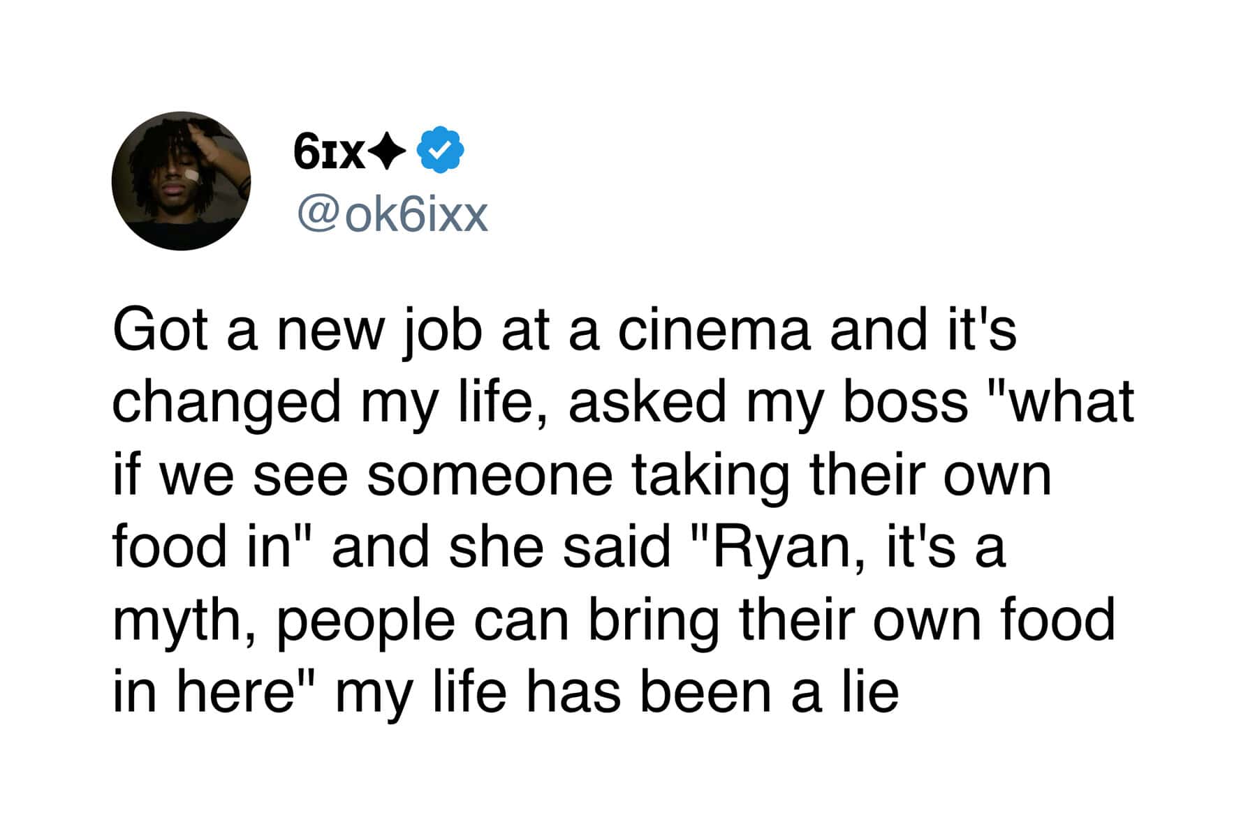Screen dimensions: 1255x838
Task: Click the word "job" in the tweet
Action: pyautogui.click(x=441, y=331)
